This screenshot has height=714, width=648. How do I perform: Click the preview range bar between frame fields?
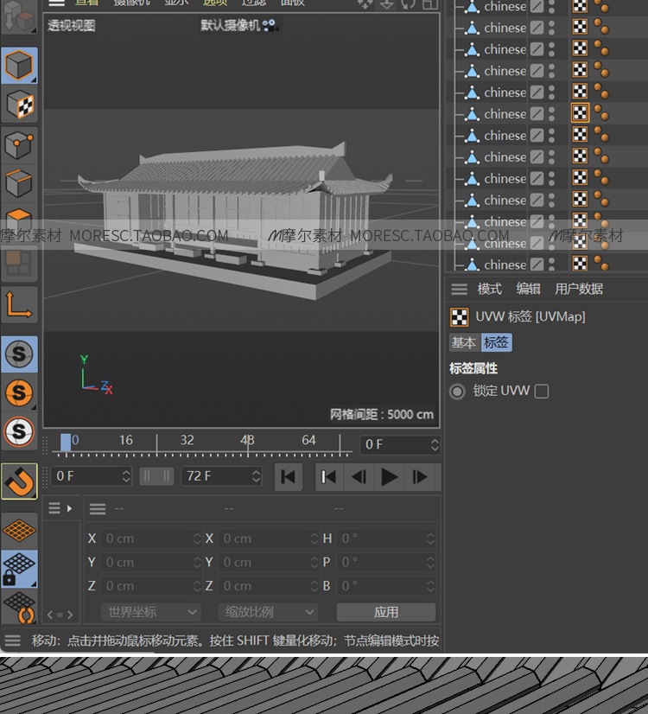[x=156, y=477]
